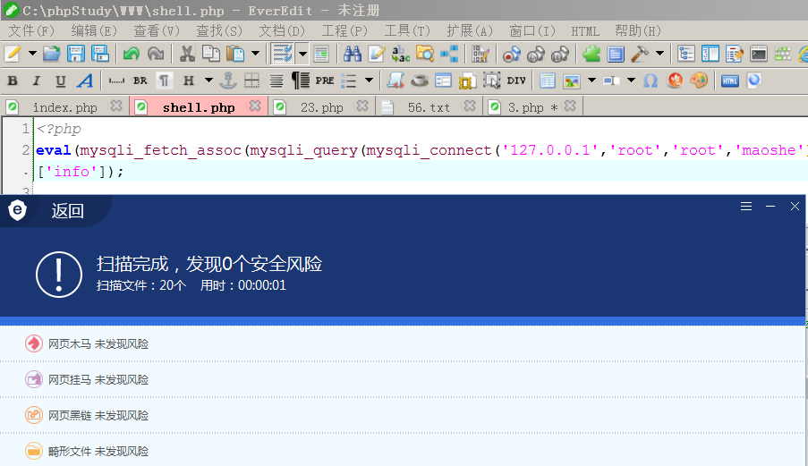Toggle Underline formatting button
The image size is (808, 466).
[x=60, y=80]
